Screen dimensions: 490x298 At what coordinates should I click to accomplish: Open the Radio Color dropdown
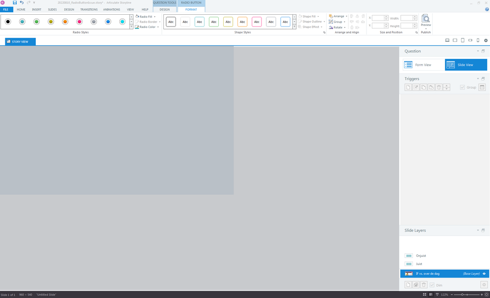pyautogui.click(x=148, y=27)
